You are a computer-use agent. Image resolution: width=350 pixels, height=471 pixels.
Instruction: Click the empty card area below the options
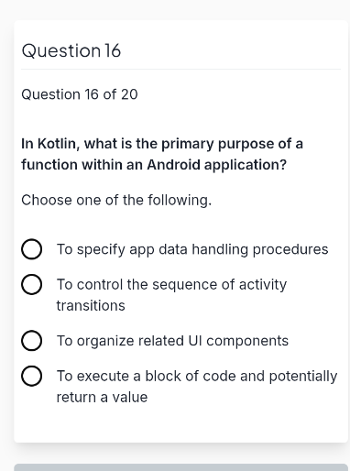[180, 424]
